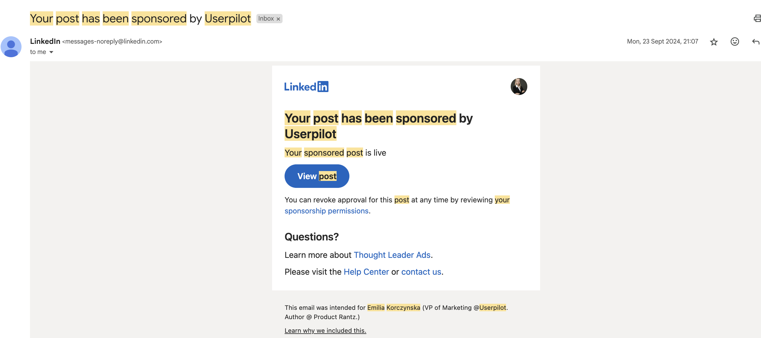The image size is (761, 338).
Task: Open 'Learn why we included this' link
Action: tap(325, 330)
